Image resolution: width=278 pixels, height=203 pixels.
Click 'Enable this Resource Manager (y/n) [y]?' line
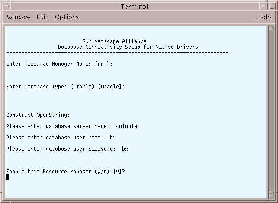pos(66,172)
